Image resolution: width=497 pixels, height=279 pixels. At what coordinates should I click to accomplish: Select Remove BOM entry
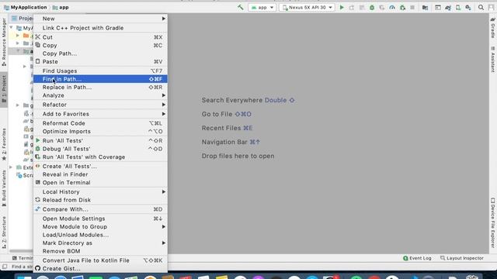point(100,251)
